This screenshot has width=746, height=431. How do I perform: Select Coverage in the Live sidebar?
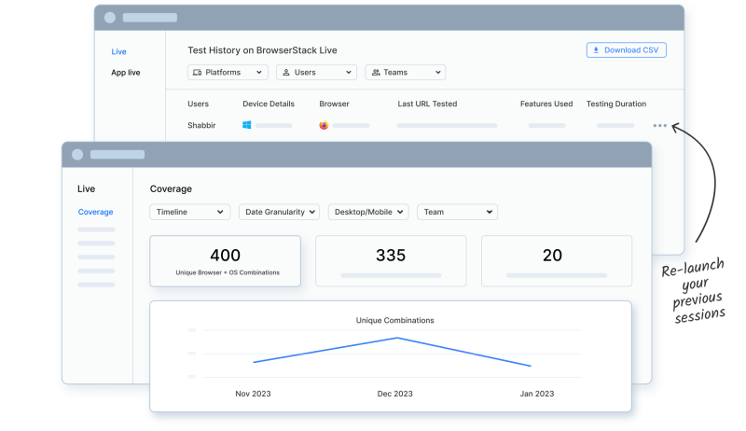click(x=96, y=212)
